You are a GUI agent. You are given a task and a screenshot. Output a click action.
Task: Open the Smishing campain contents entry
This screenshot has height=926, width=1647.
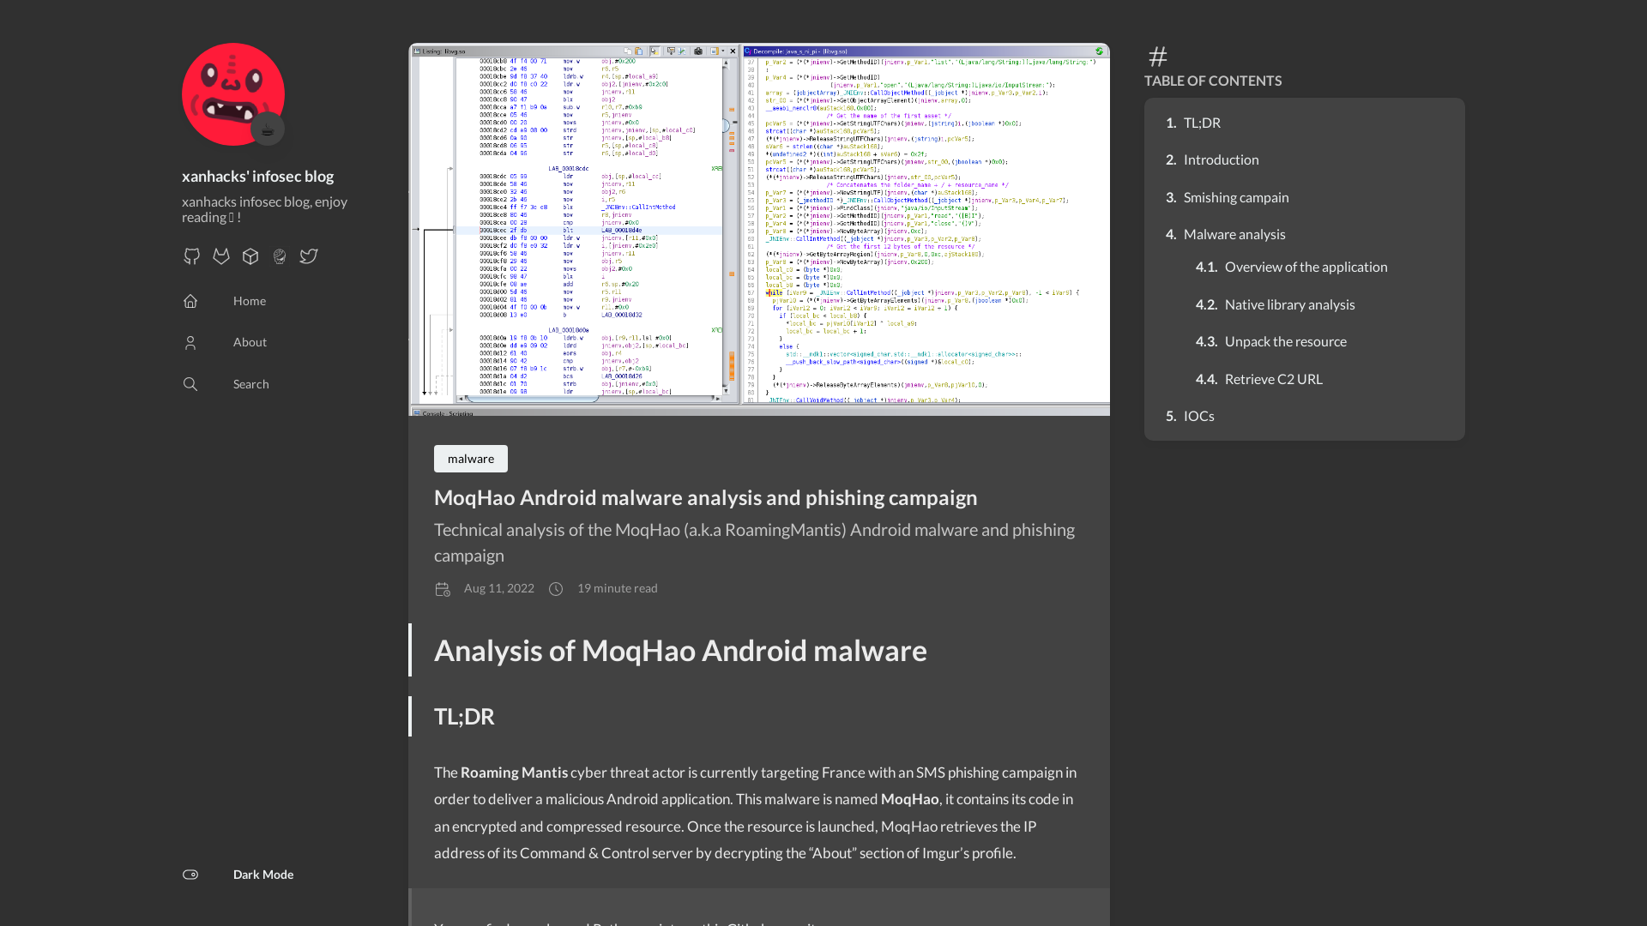(x=1236, y=197)
